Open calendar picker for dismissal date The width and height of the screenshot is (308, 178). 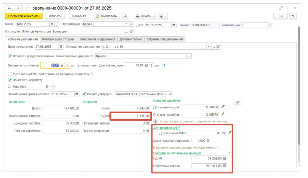point(61,47)
